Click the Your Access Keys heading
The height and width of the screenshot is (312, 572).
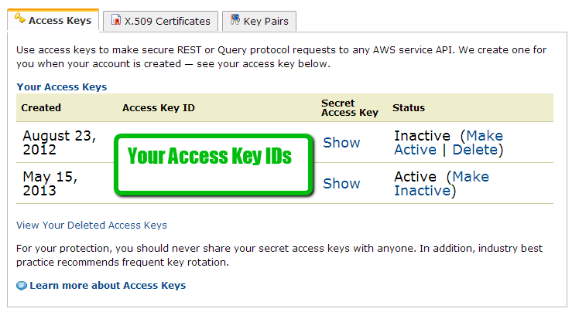click(x=62, y=87)
